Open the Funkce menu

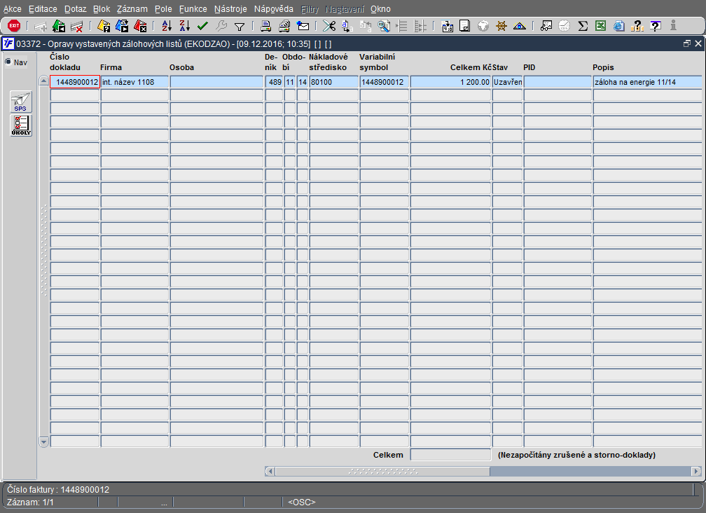193,9
